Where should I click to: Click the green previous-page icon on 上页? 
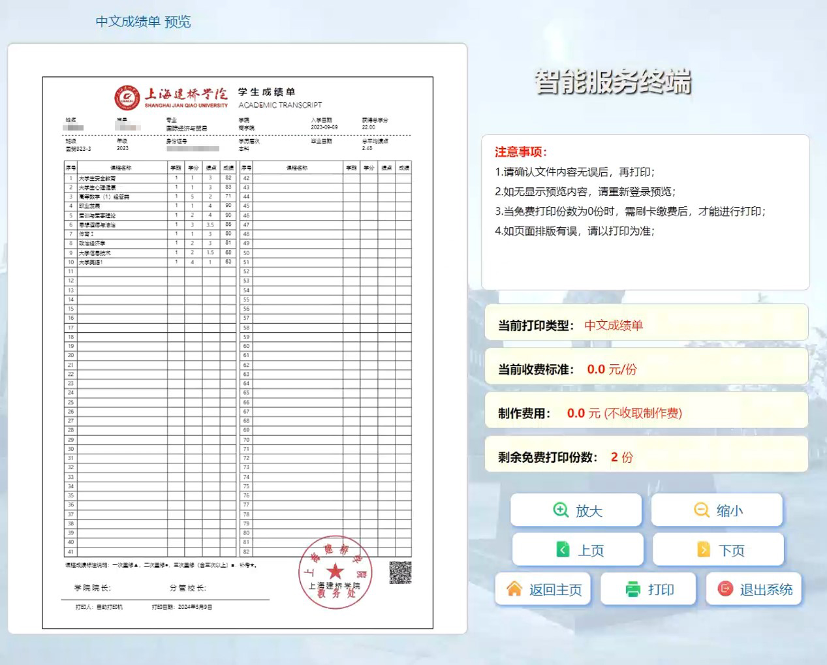pyautogui.click(x=563, y=549)
